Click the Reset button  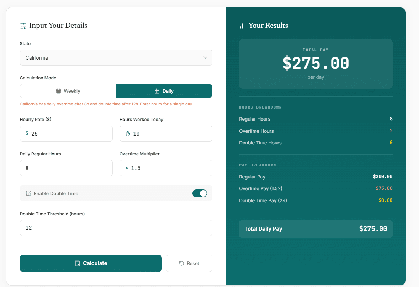[189, 263]
